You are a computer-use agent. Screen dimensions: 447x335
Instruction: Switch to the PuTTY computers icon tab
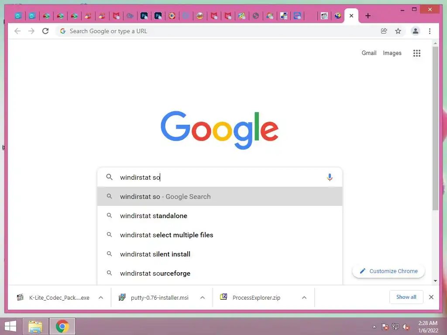(283, 16)
